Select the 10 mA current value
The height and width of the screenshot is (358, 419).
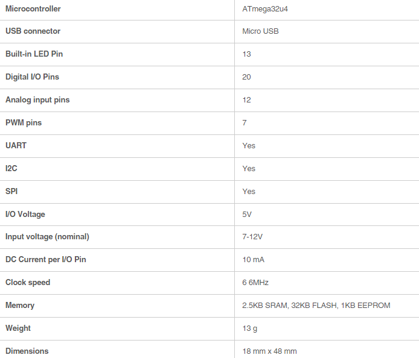(253, 260)
